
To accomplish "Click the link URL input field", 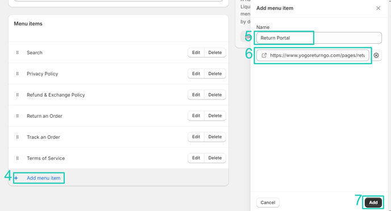I will [x=313, y=55].
